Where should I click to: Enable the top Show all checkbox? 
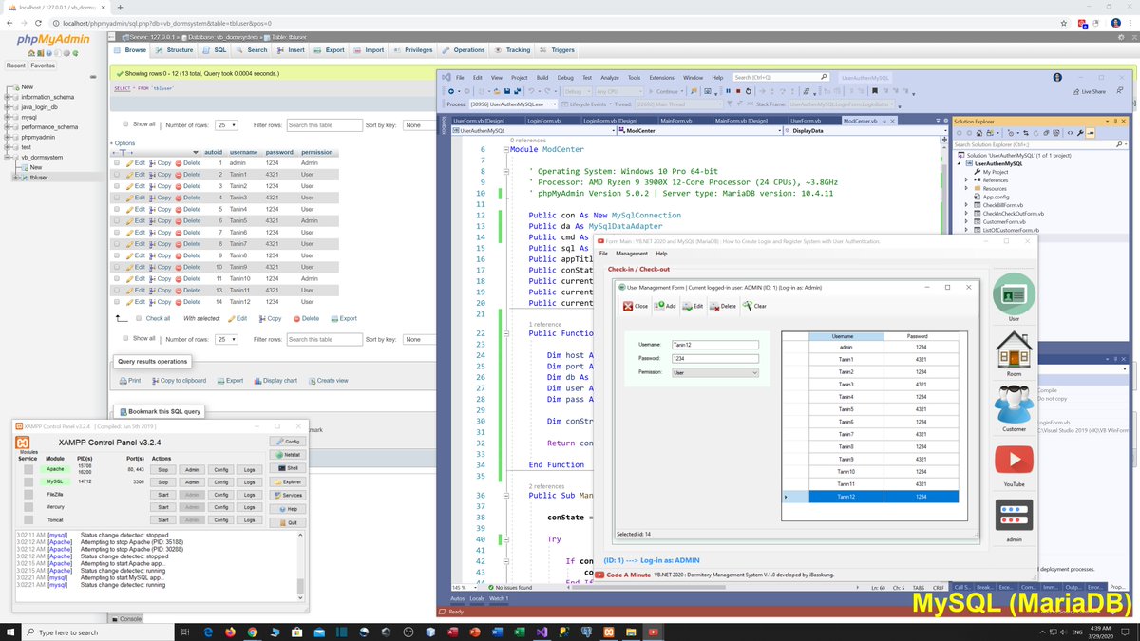(x=125, y=124)
